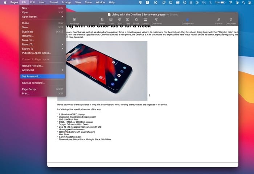Open the Arrange menu

[66, 2]
